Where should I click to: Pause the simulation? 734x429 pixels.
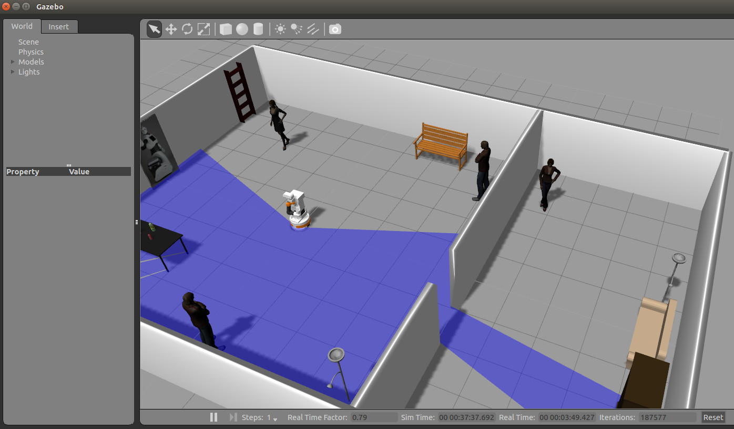tap(213, 417)
